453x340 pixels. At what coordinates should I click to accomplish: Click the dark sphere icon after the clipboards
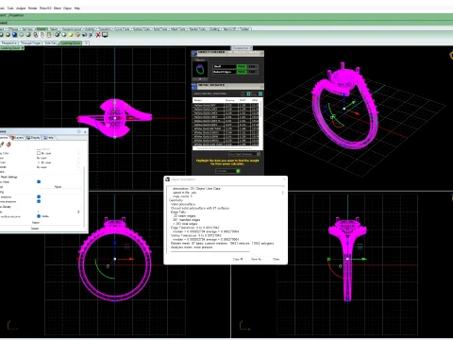pyautogui.click(x=57, y=35)
